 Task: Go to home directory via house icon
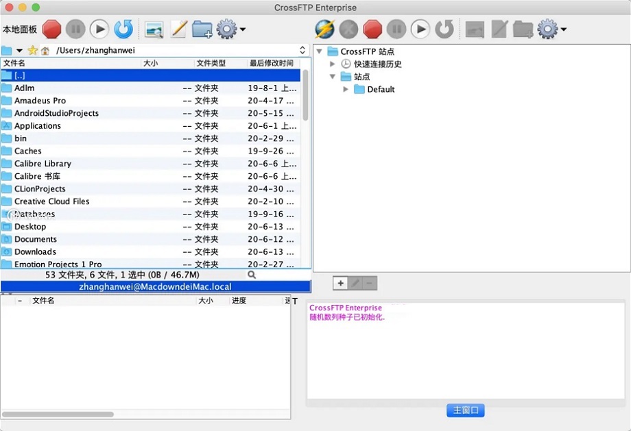(x=45, y=51)
